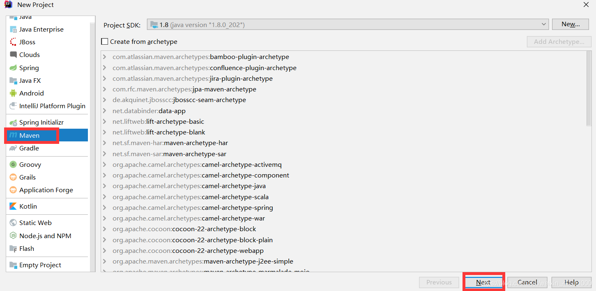Select Empty Project label

[40, 265]
